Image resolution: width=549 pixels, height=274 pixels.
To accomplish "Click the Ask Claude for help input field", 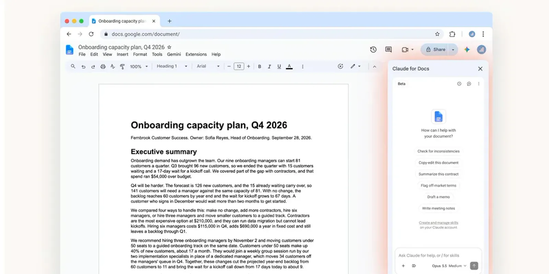I will pyautogui.click(x=438, y=256).
